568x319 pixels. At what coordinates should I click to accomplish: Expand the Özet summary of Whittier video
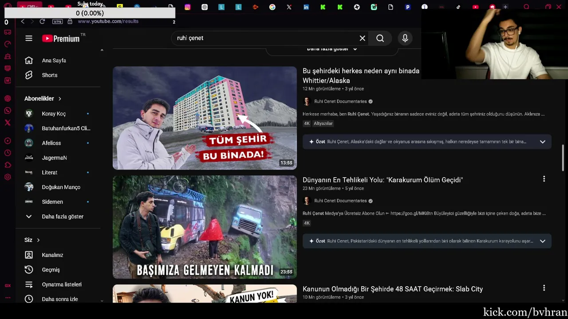point(542,142)
